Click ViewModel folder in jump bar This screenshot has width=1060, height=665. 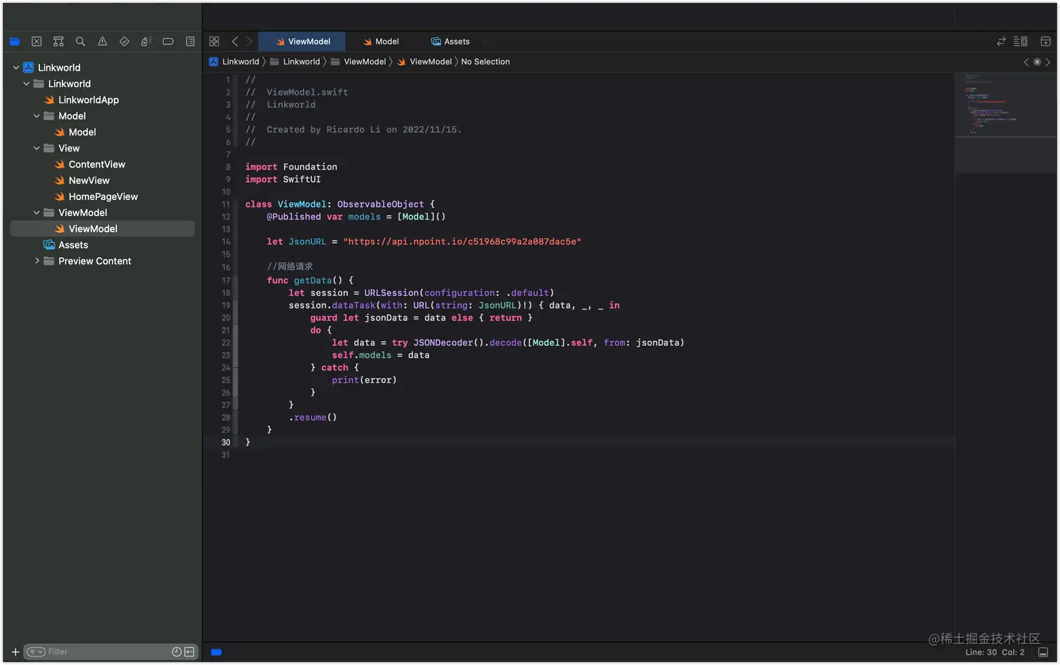click(x=358, y=62)
